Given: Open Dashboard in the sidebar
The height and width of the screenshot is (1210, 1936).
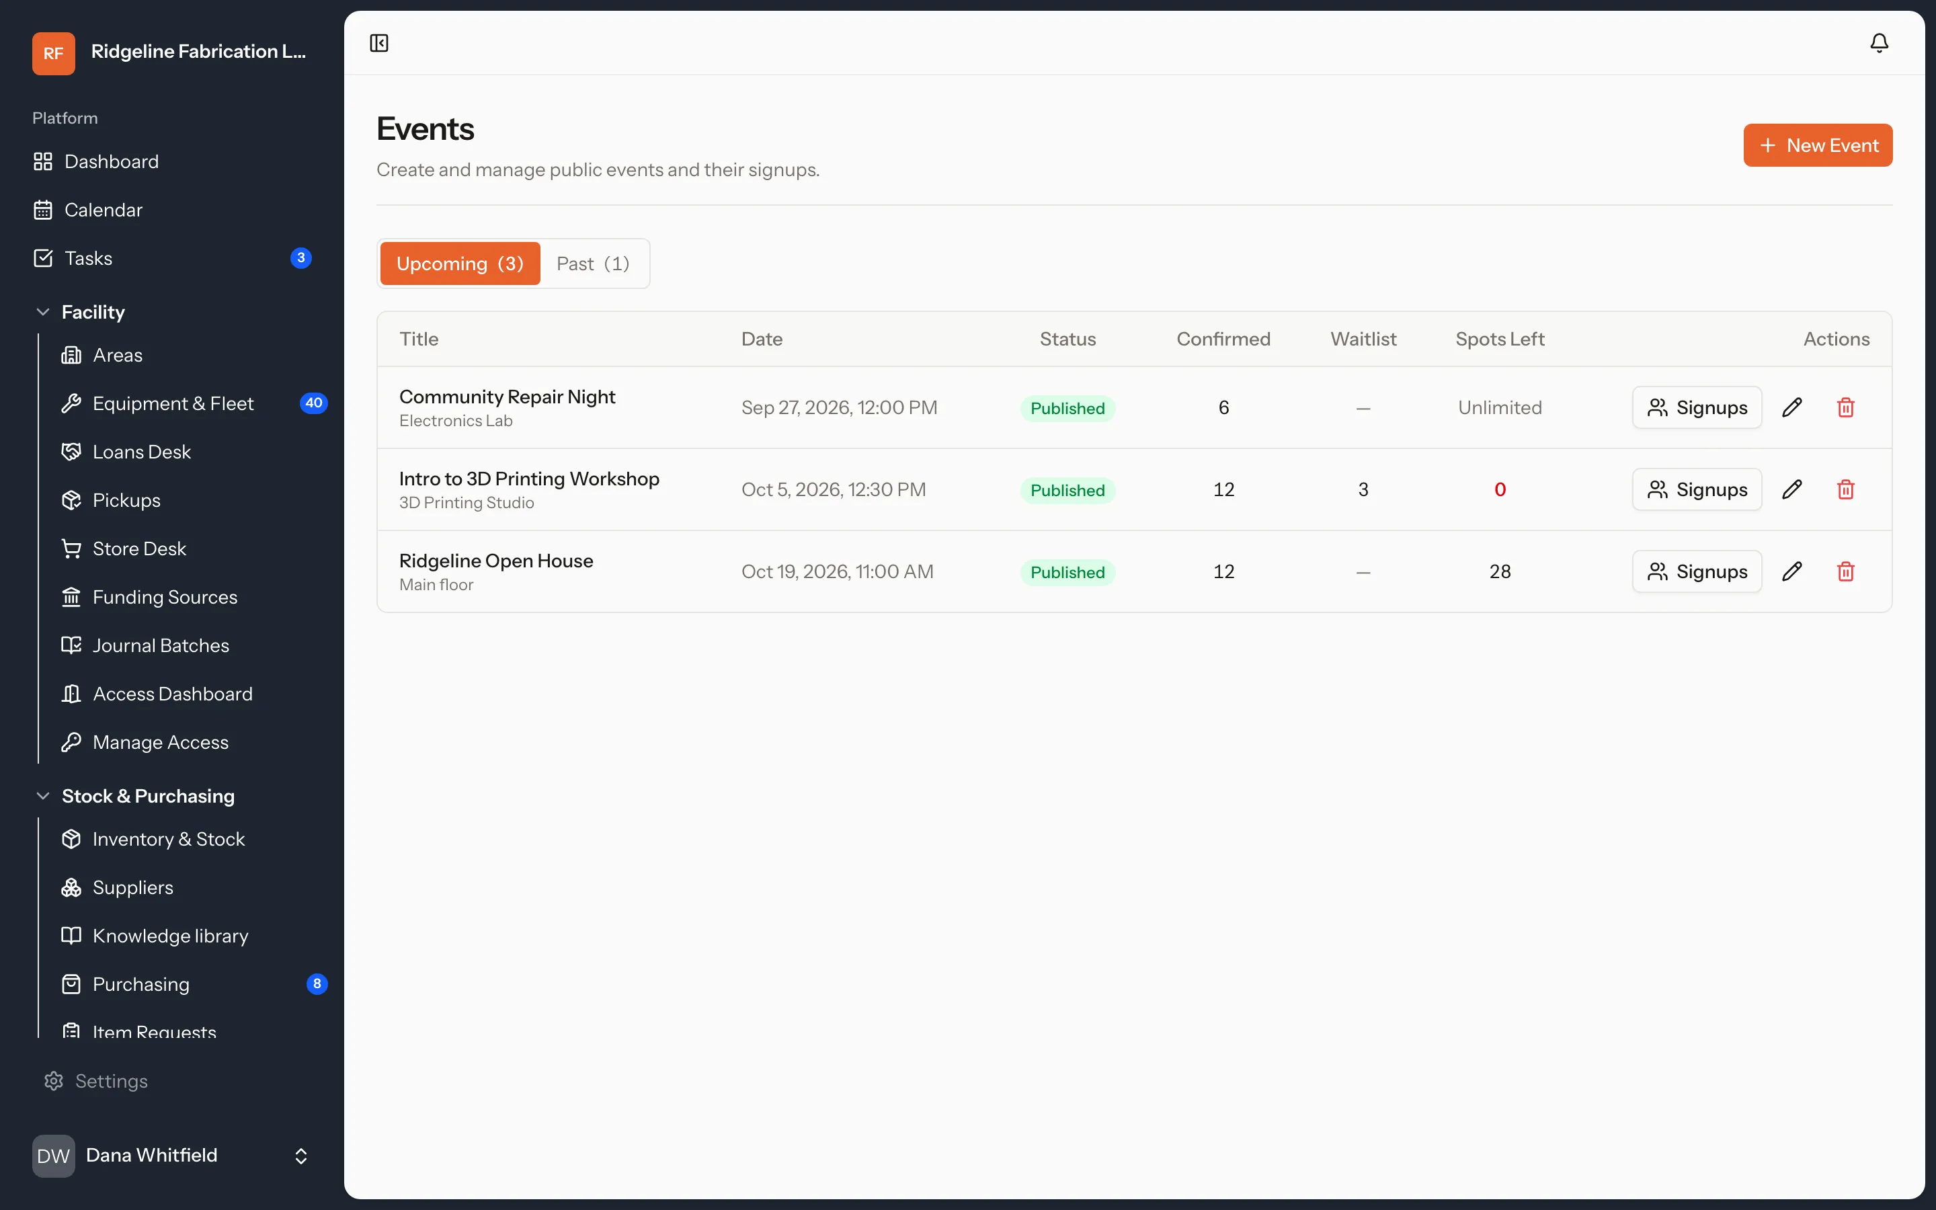Looking at the screenshot, I should [x=172, y=161].
